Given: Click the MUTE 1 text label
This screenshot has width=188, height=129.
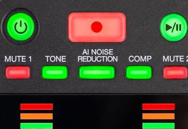Looking at the screenshot, I should point(18,59).
